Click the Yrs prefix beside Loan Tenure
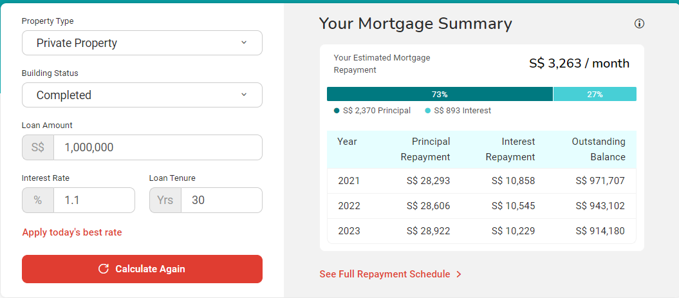Image resolution: width=679 pixels, height=298 pixels. 165,200
